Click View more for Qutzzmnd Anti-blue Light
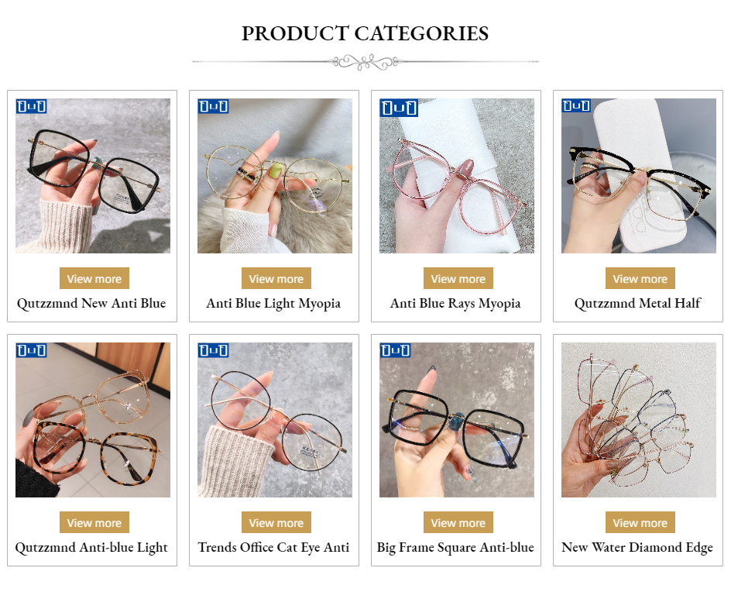 pyautogui.click(x=94, y=522)
